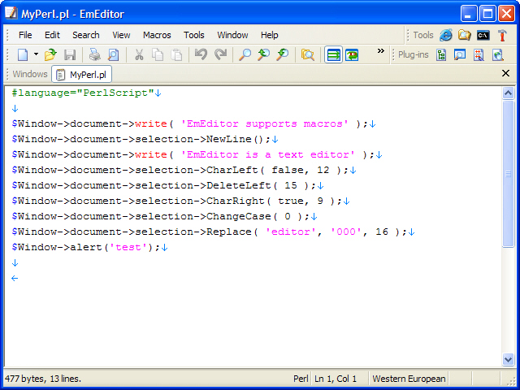Close the document with the tab bar X
The width and height of the screenshot is (520, 390).
(x=505, y=73)
